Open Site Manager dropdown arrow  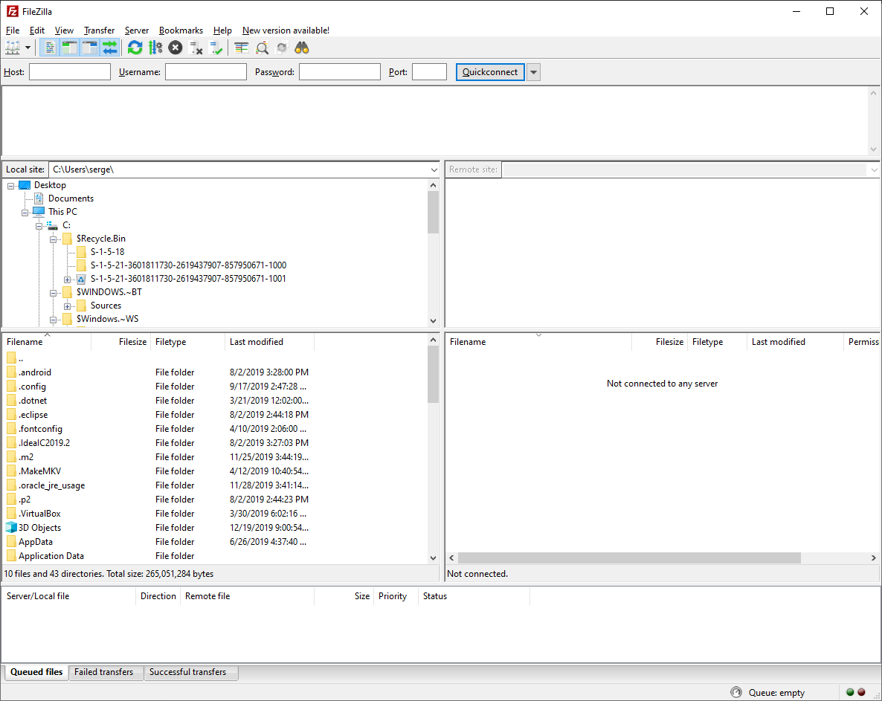tap(28, 48)
